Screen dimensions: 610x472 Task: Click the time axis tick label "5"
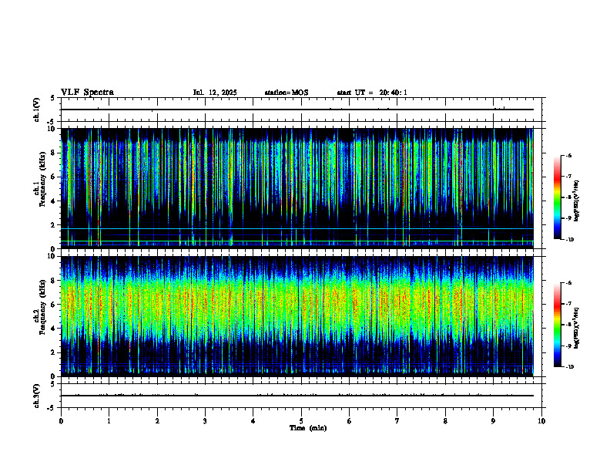click(301, 421)
